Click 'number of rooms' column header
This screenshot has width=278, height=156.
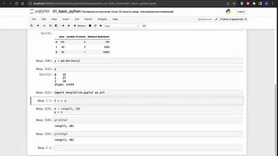[x=76, y=36]
